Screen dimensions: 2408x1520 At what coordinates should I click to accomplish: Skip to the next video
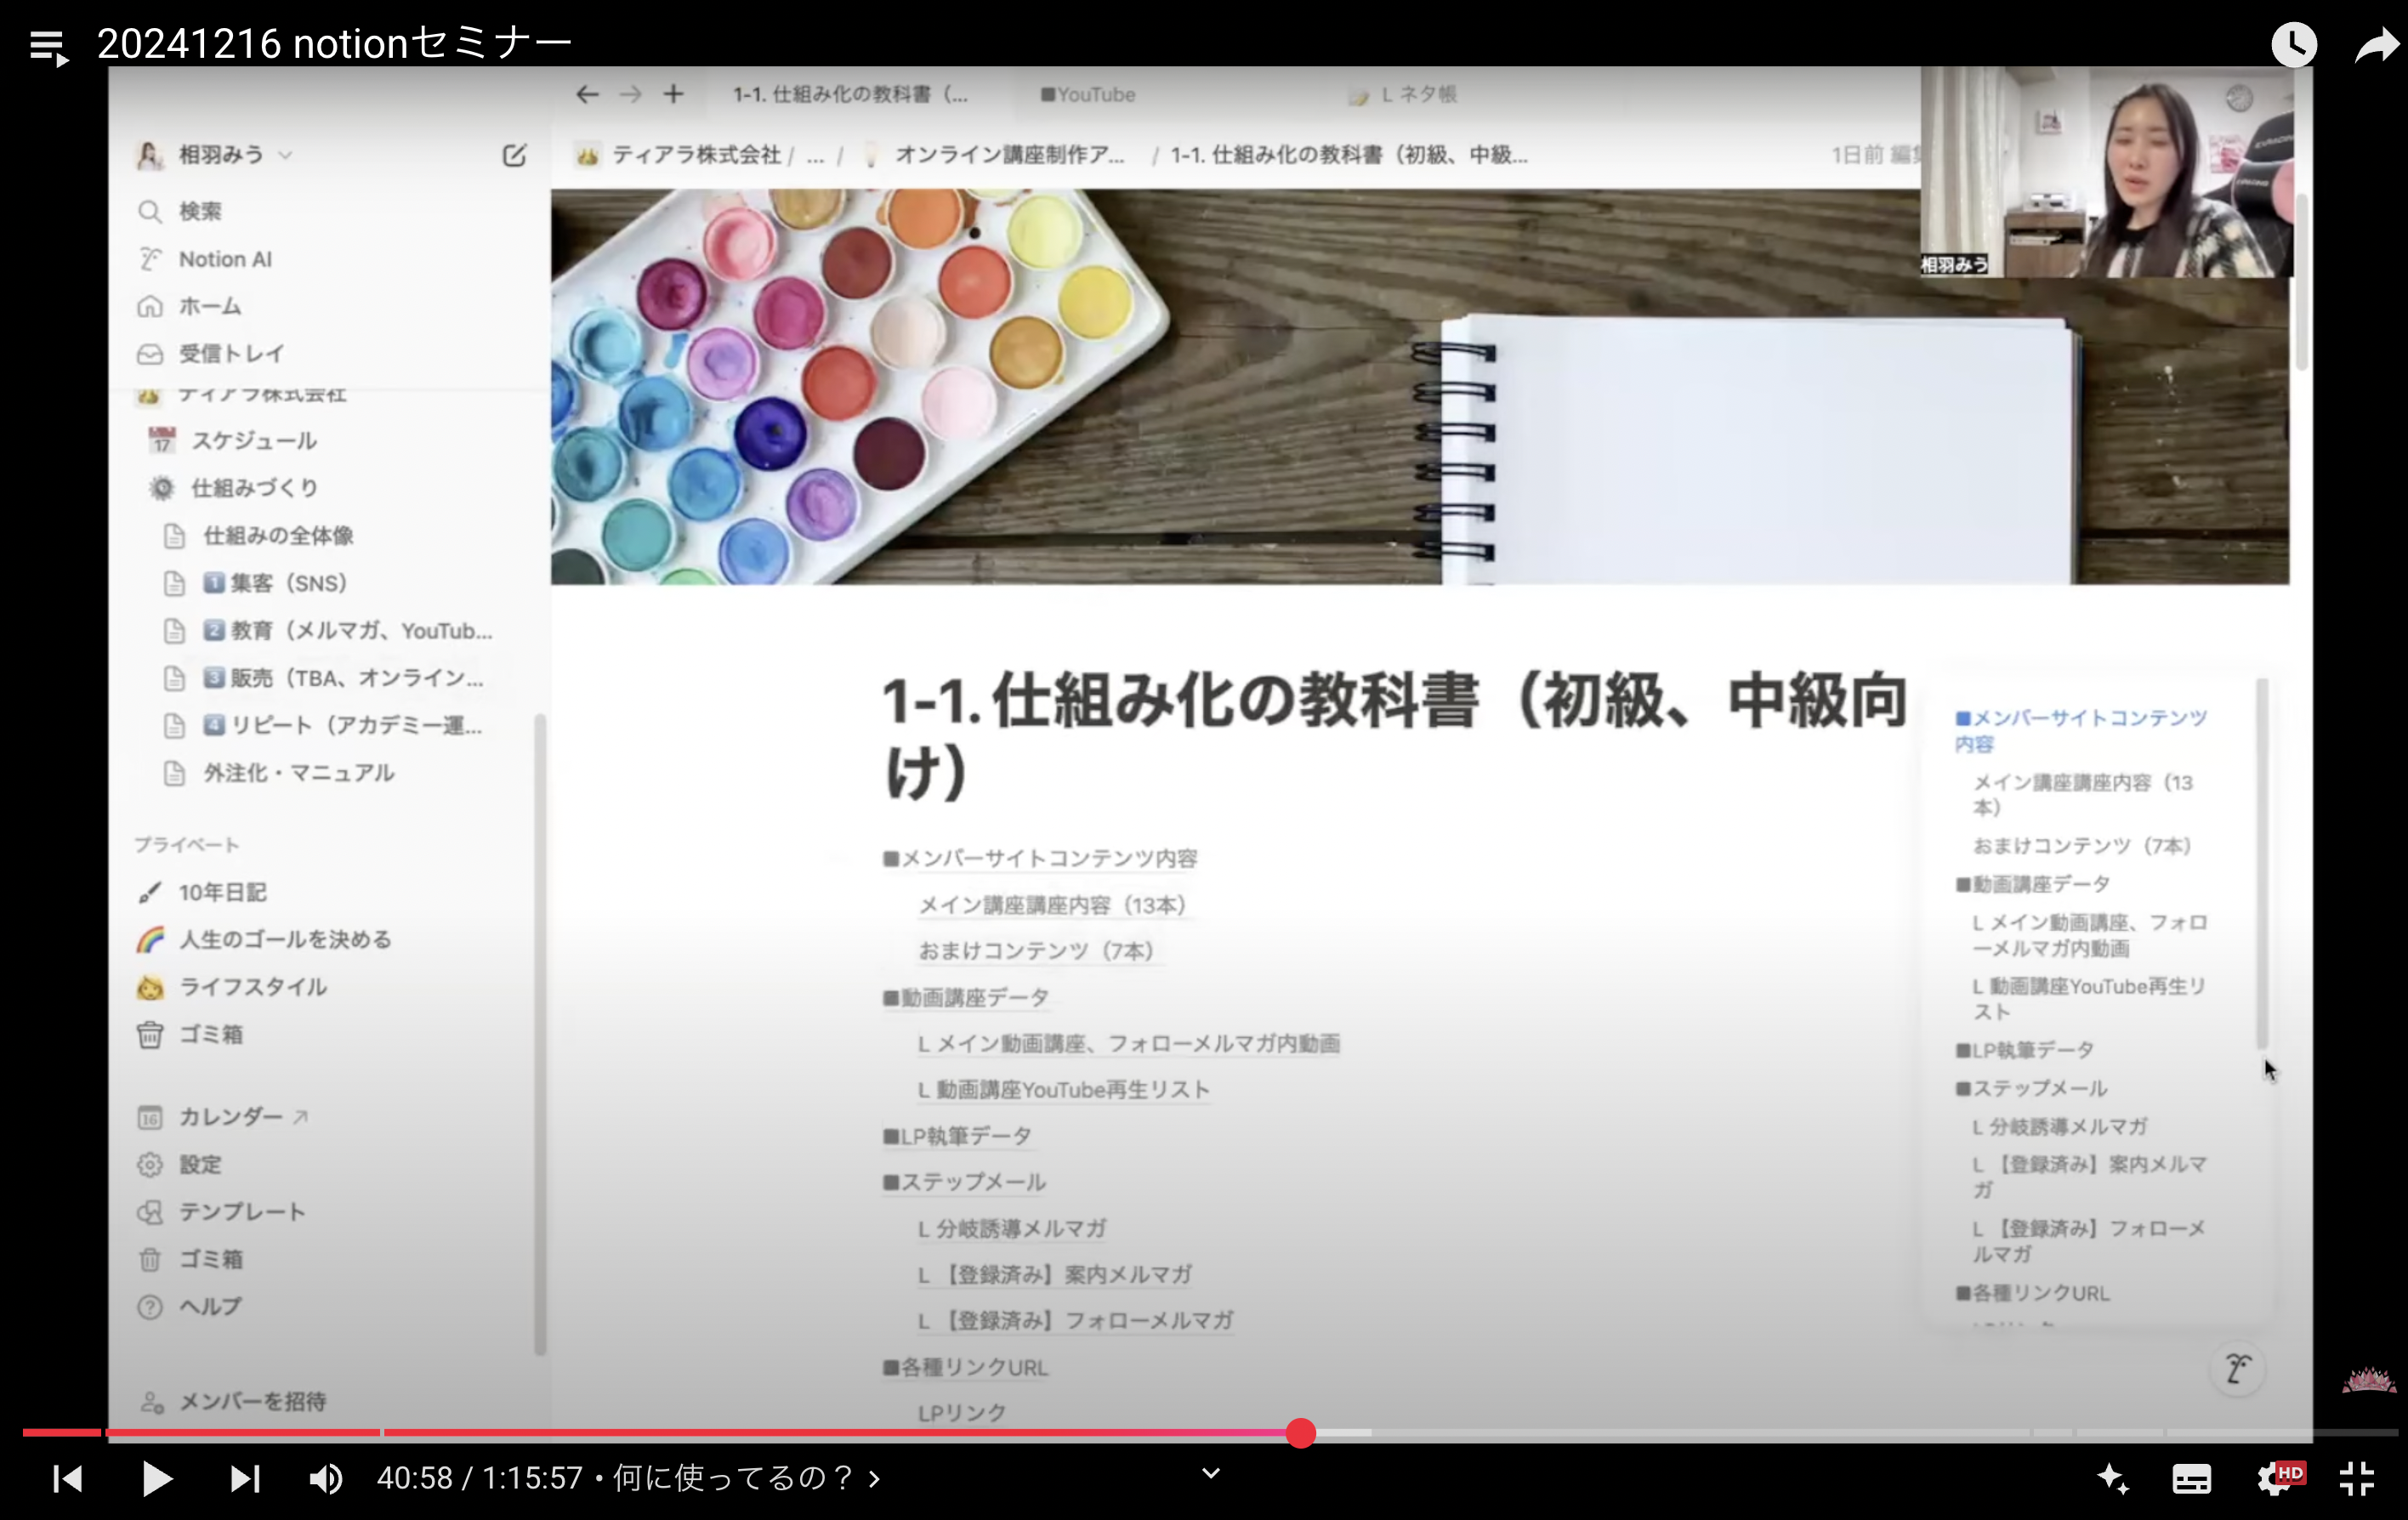point(244,1478)
